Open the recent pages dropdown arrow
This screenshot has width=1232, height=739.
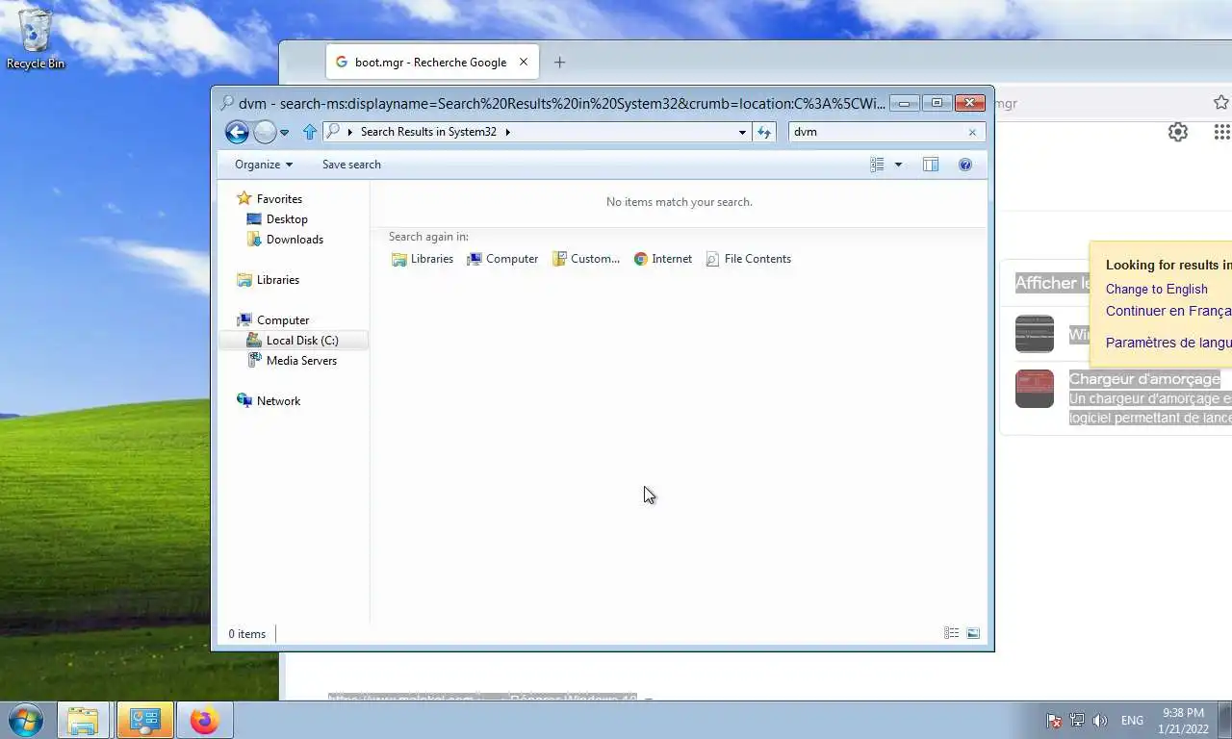pyautogui.click(x=284, y=133)
